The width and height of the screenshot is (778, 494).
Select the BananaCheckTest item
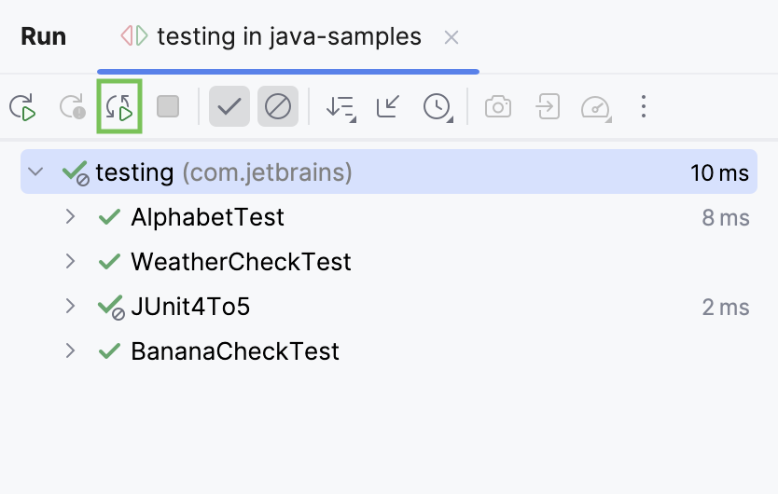pos(235,351)
